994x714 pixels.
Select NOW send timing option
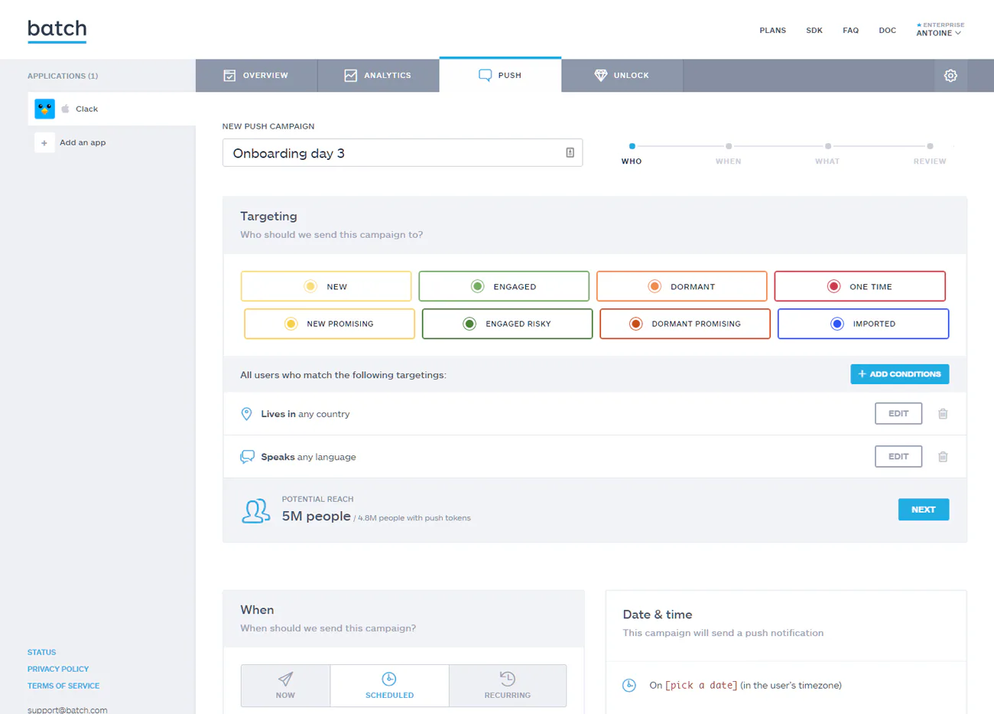(x=285, y=686)
